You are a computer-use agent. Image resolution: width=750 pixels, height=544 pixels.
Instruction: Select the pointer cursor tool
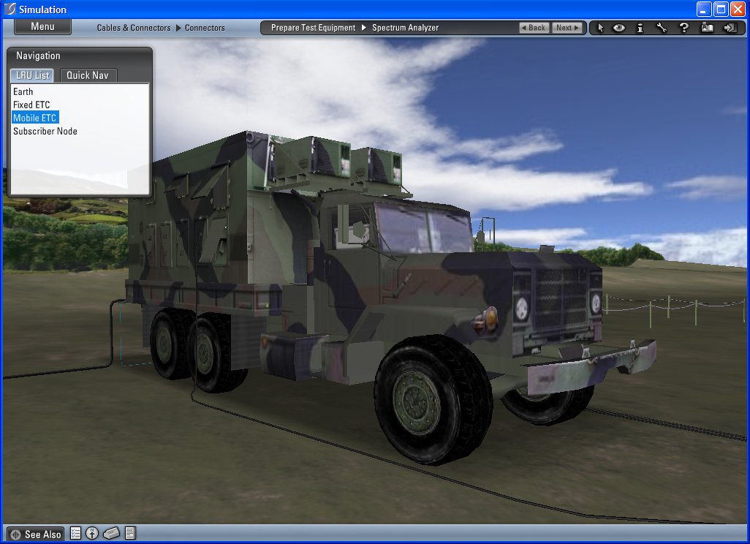tap(600, 28)
